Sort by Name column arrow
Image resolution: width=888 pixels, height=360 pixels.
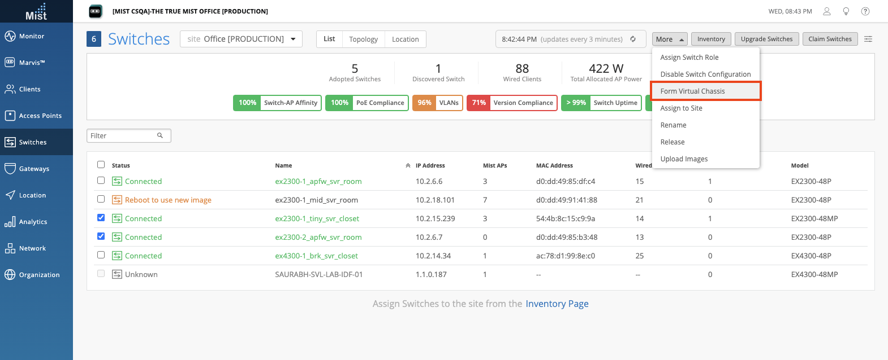(x=408, y=165)
